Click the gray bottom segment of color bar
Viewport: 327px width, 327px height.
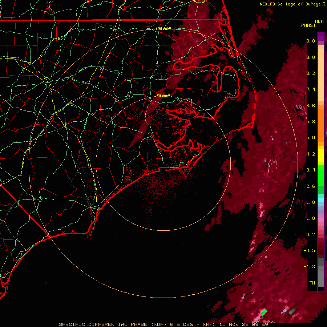pos(321,279)
